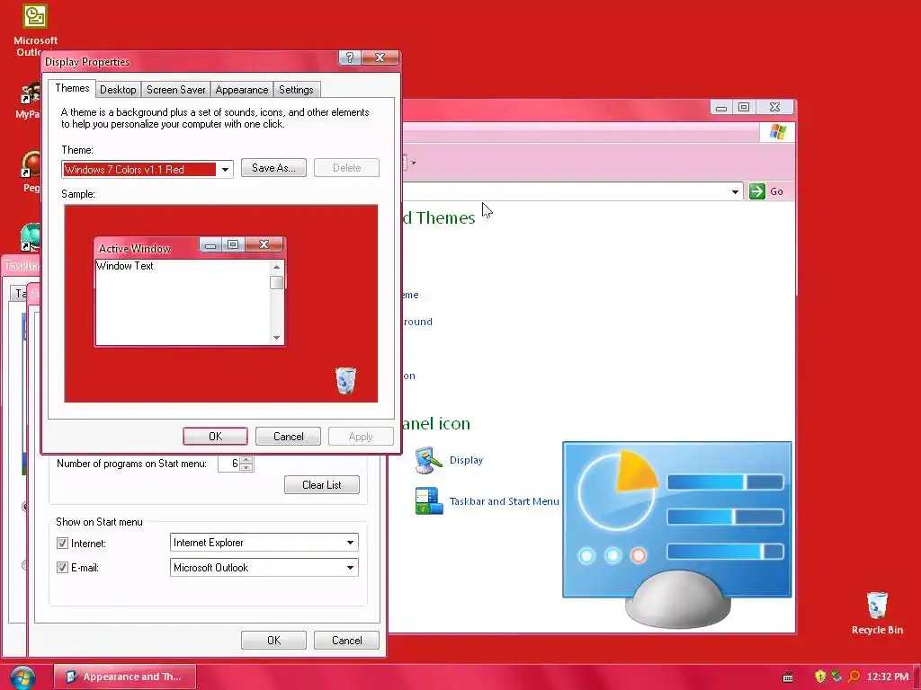Minimize the Appearance and Themes explorer window

tap(721, 107)
